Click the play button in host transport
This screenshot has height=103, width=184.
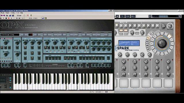click(x=11, y=18)
